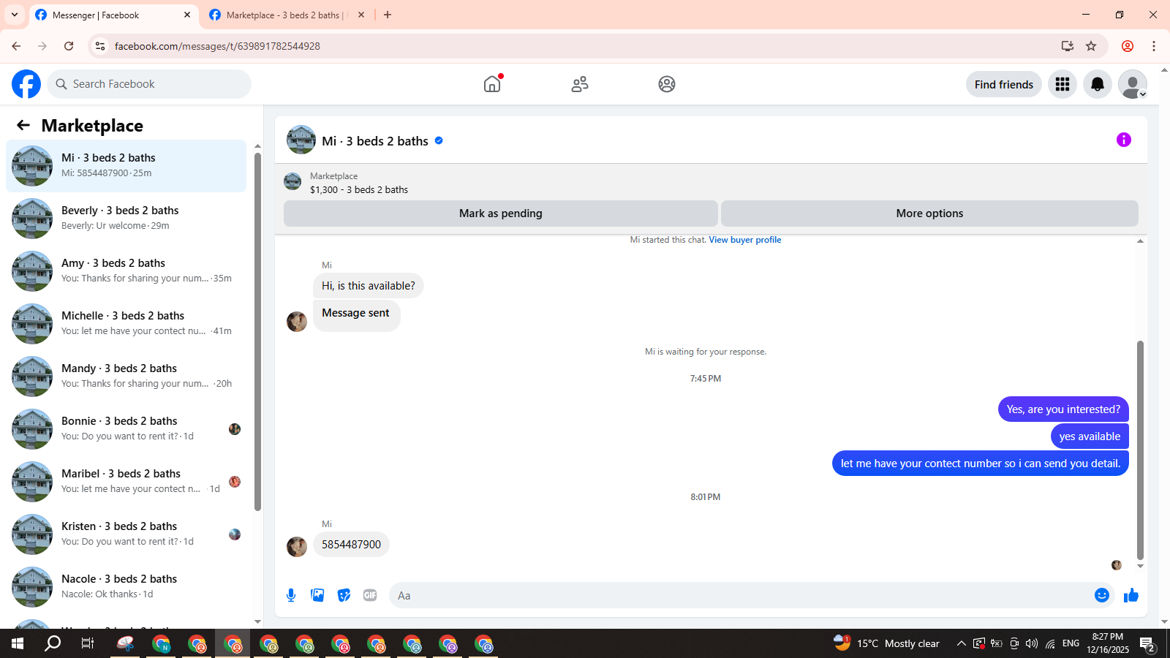Screen dimensions: 1170x658
Task: Open the Facebook menu grid icon
Action: pyautogui.click(x=1063, y=84)
